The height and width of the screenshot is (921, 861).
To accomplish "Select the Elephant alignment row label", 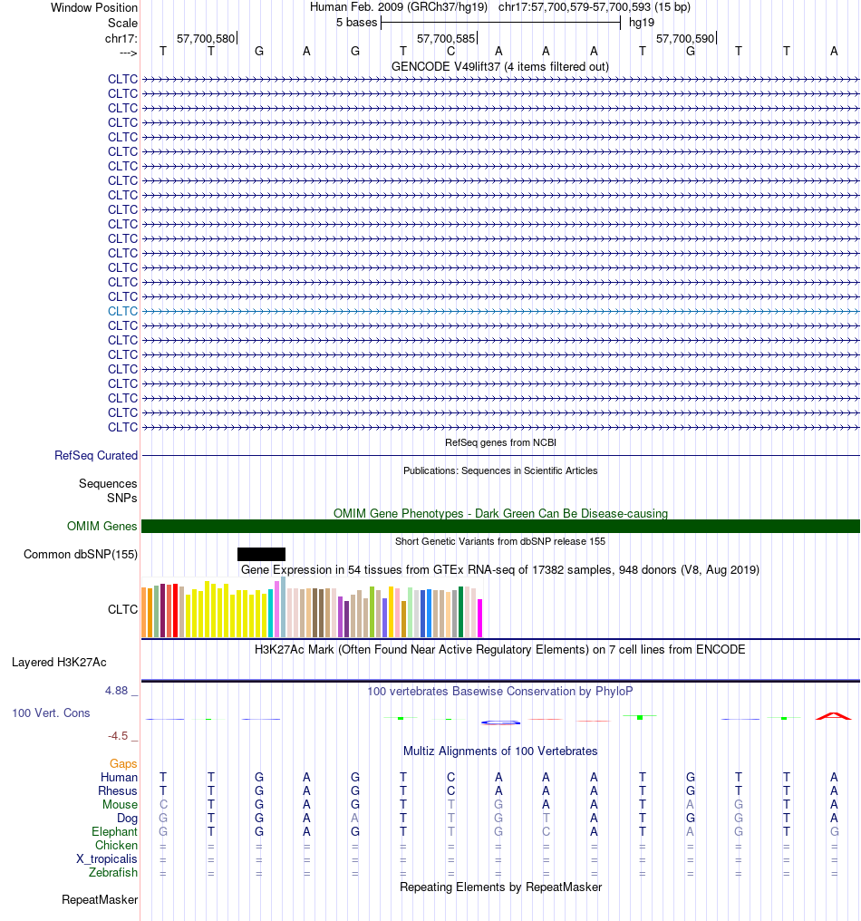I will 114,832.
